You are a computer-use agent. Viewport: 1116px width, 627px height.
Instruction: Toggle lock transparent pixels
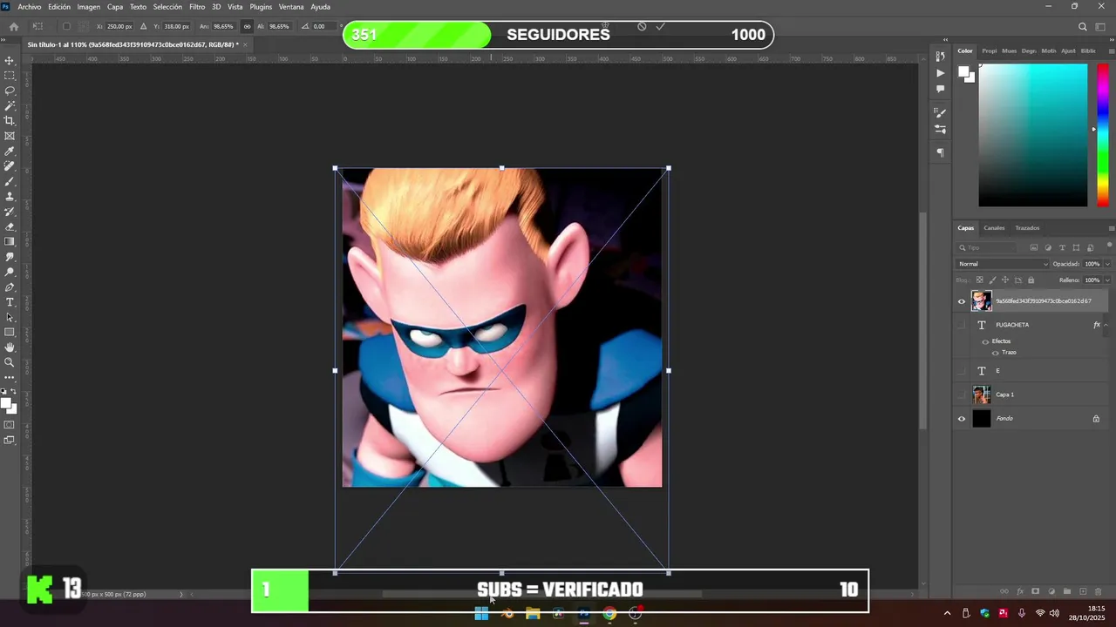pos(979,280)
